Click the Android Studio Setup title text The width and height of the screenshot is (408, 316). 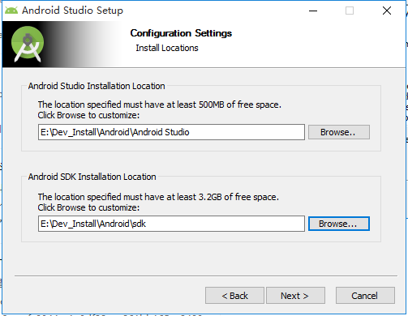click(72, 11)
